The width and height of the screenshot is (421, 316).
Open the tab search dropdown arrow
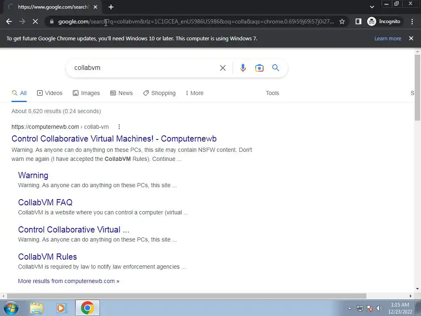click(372, 7)
